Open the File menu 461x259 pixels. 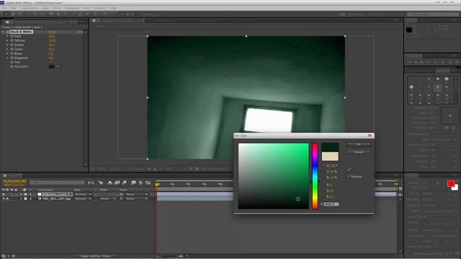coord(4,8)
